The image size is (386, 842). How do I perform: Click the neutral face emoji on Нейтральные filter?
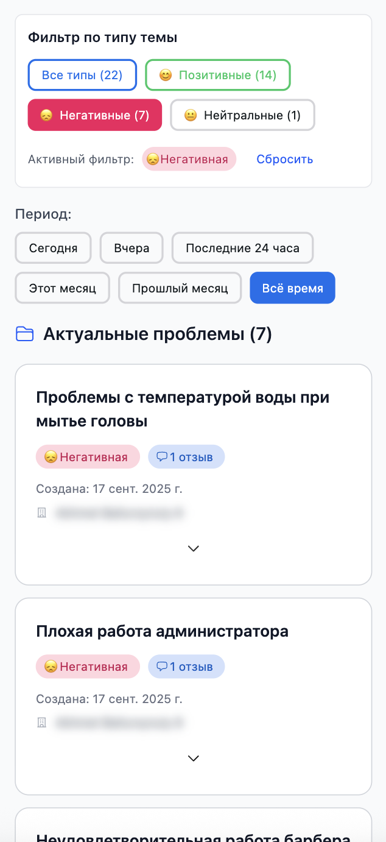(189, 115)
